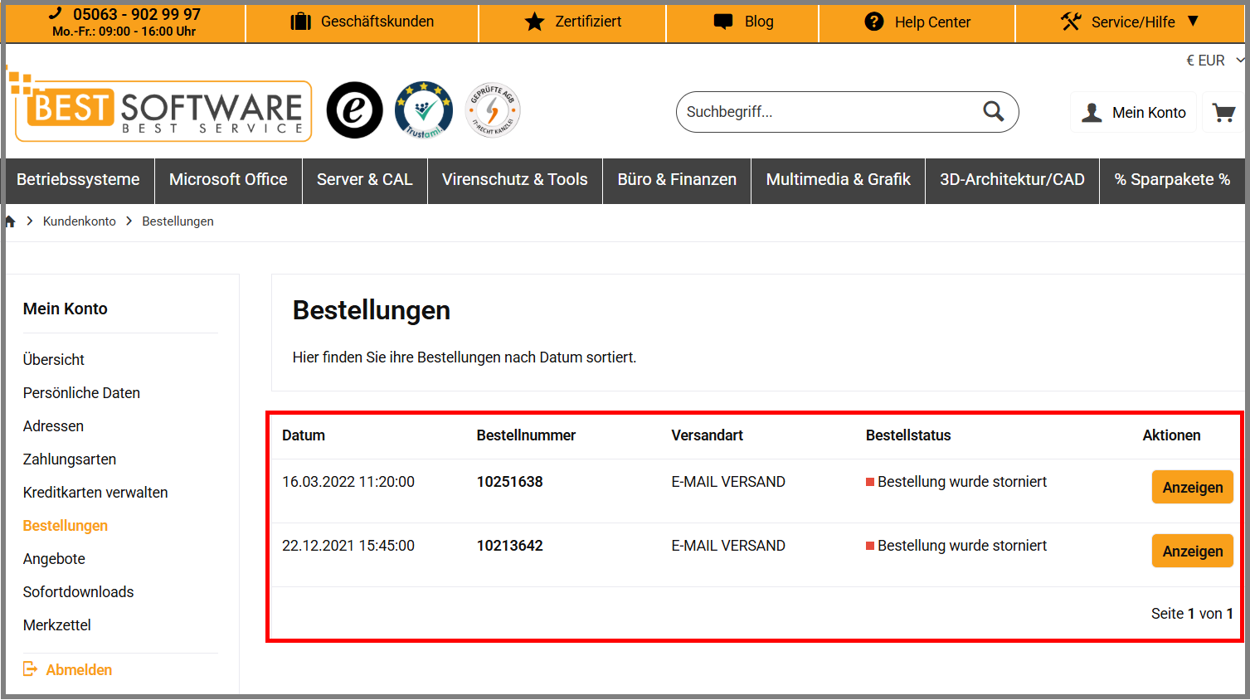
Task: Click the Aktionen column header
Action: click(1171, 435)
